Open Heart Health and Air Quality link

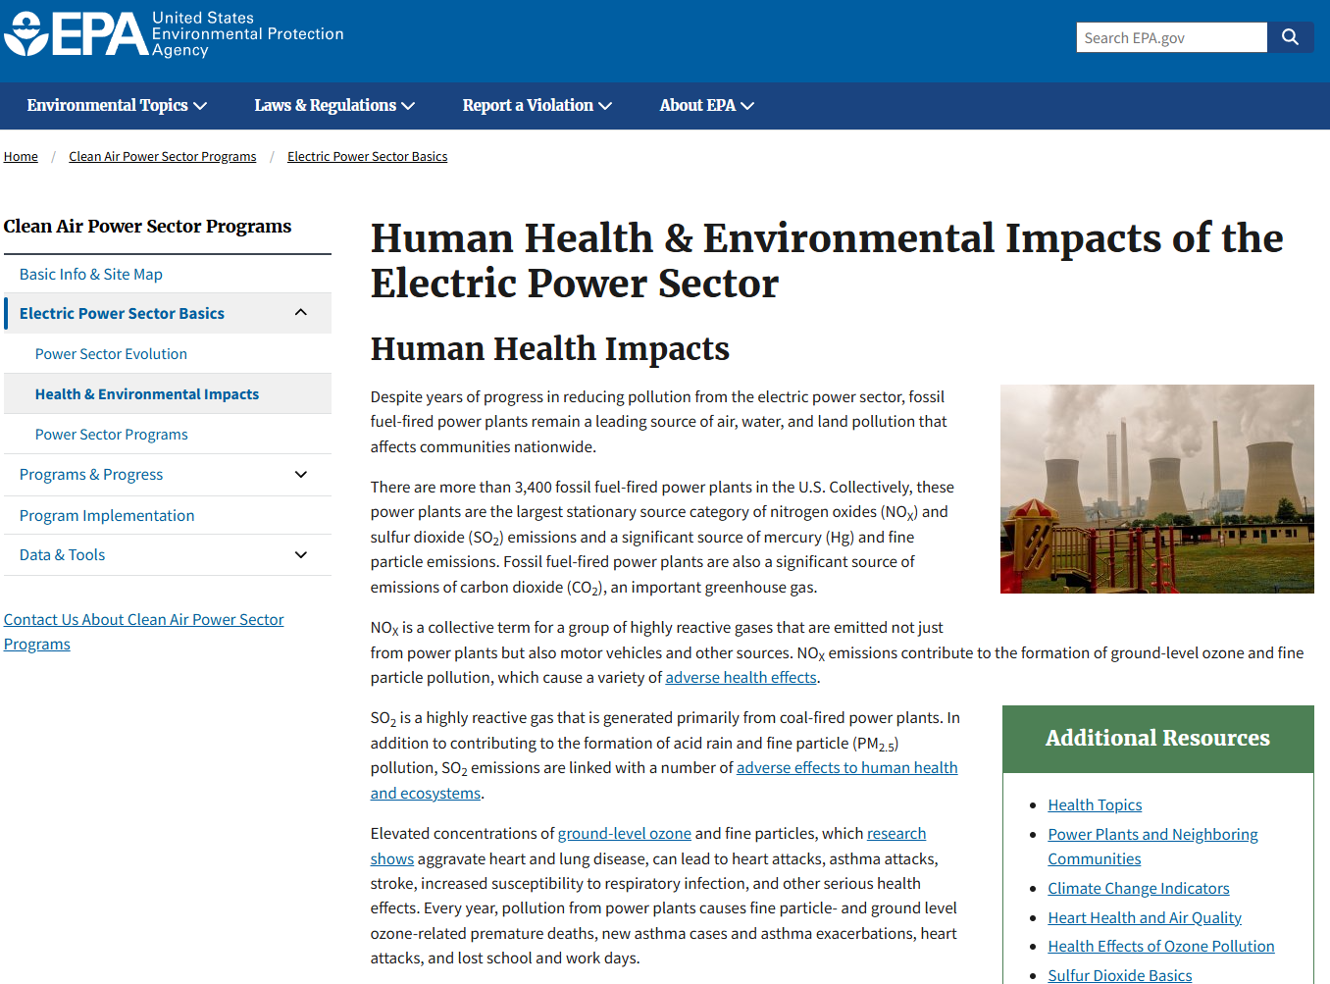(x=1145, y=918)
